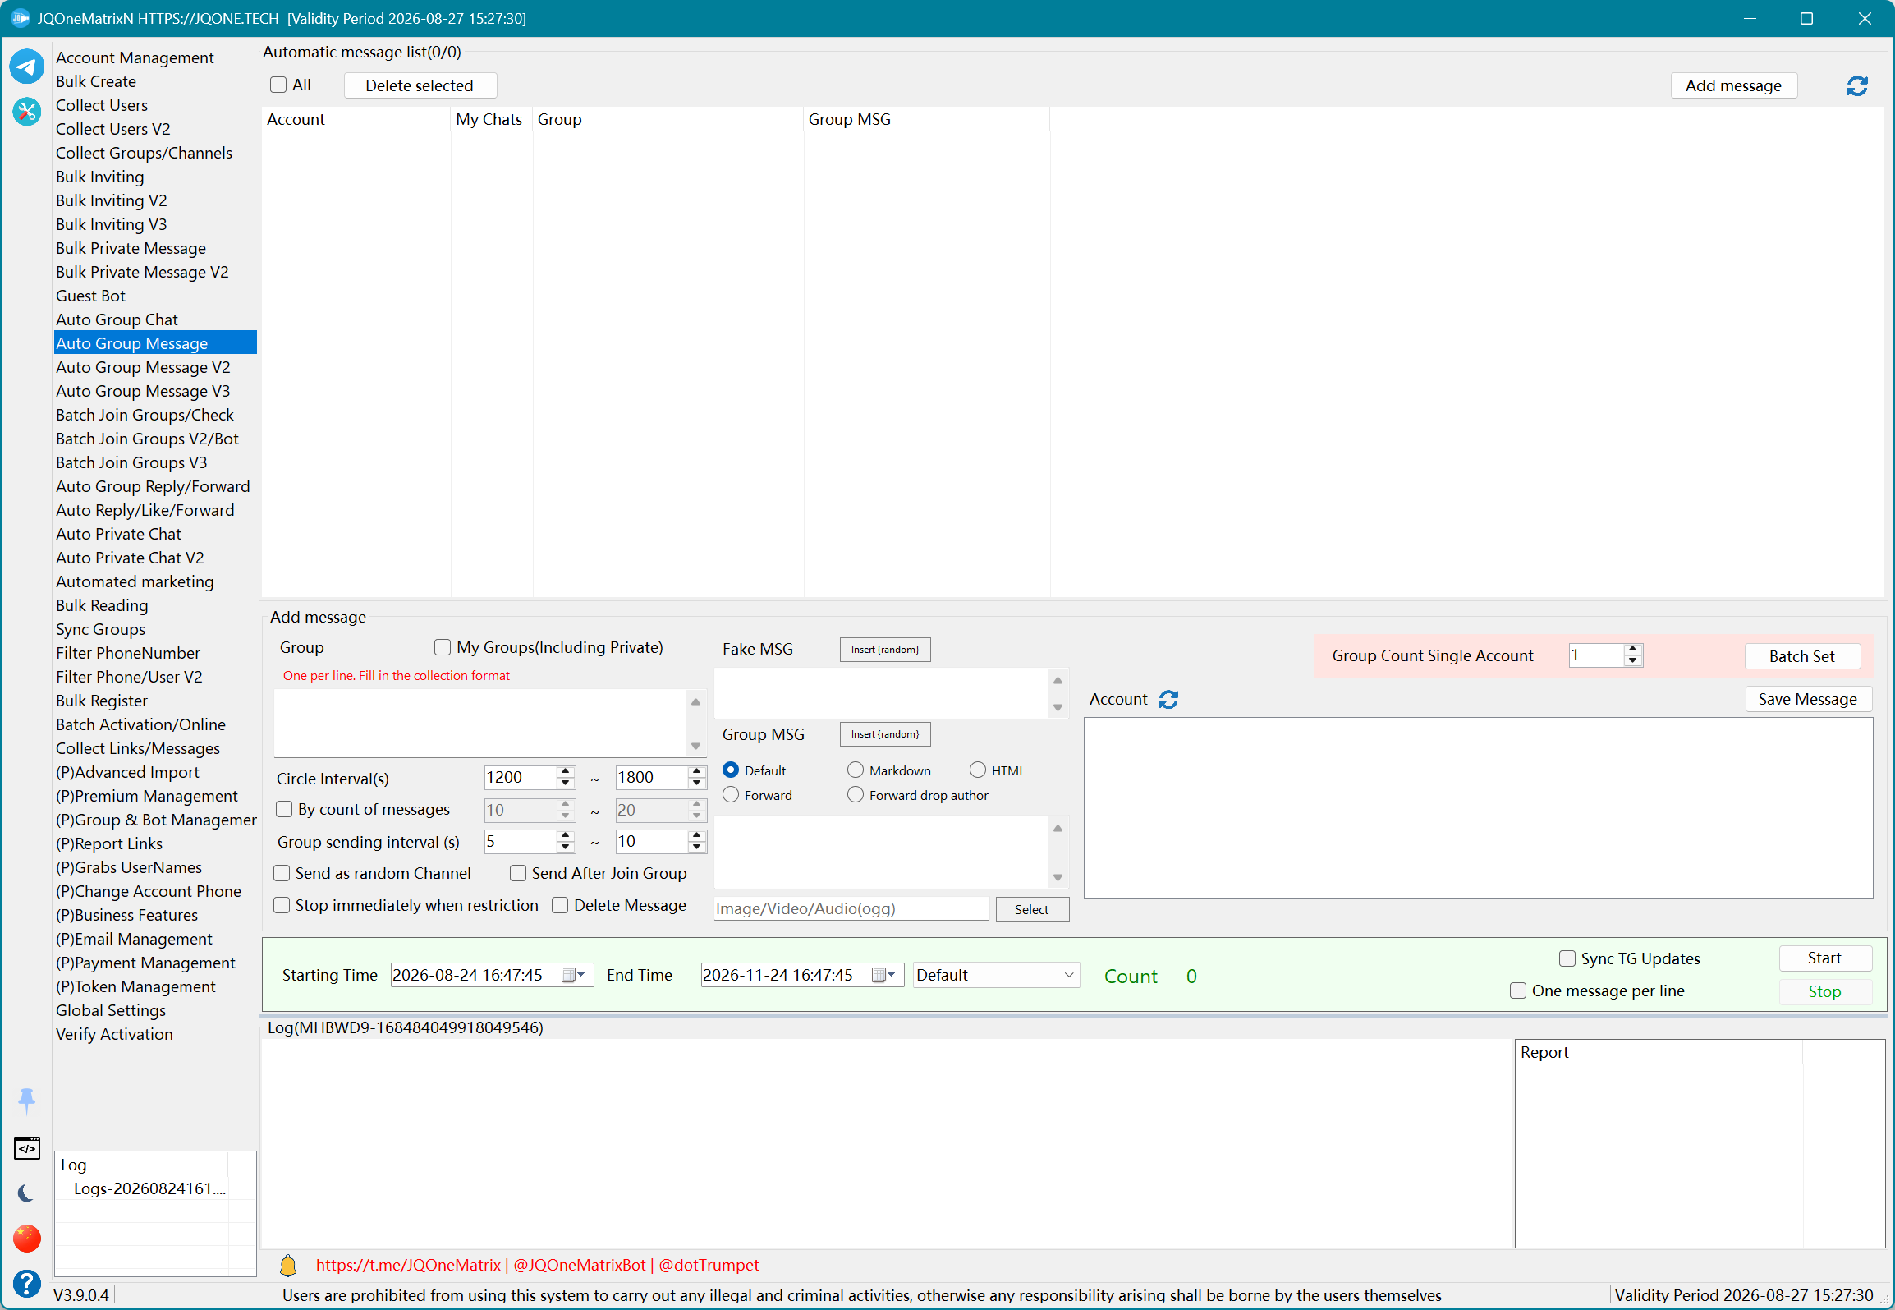This screenshot has width=1895, height=1310.
Task: Switch language with the China flag icon
Action: [26, 1238]
